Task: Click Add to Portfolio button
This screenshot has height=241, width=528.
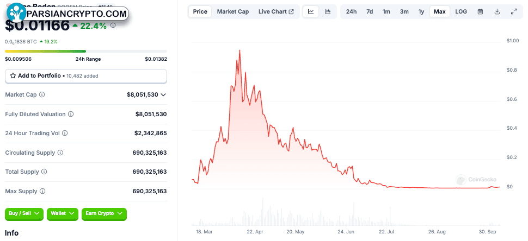Action: click(x=86, y=76)
